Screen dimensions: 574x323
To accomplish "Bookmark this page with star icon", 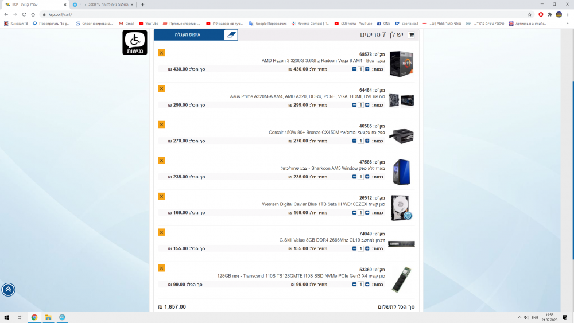I will 530,15.
